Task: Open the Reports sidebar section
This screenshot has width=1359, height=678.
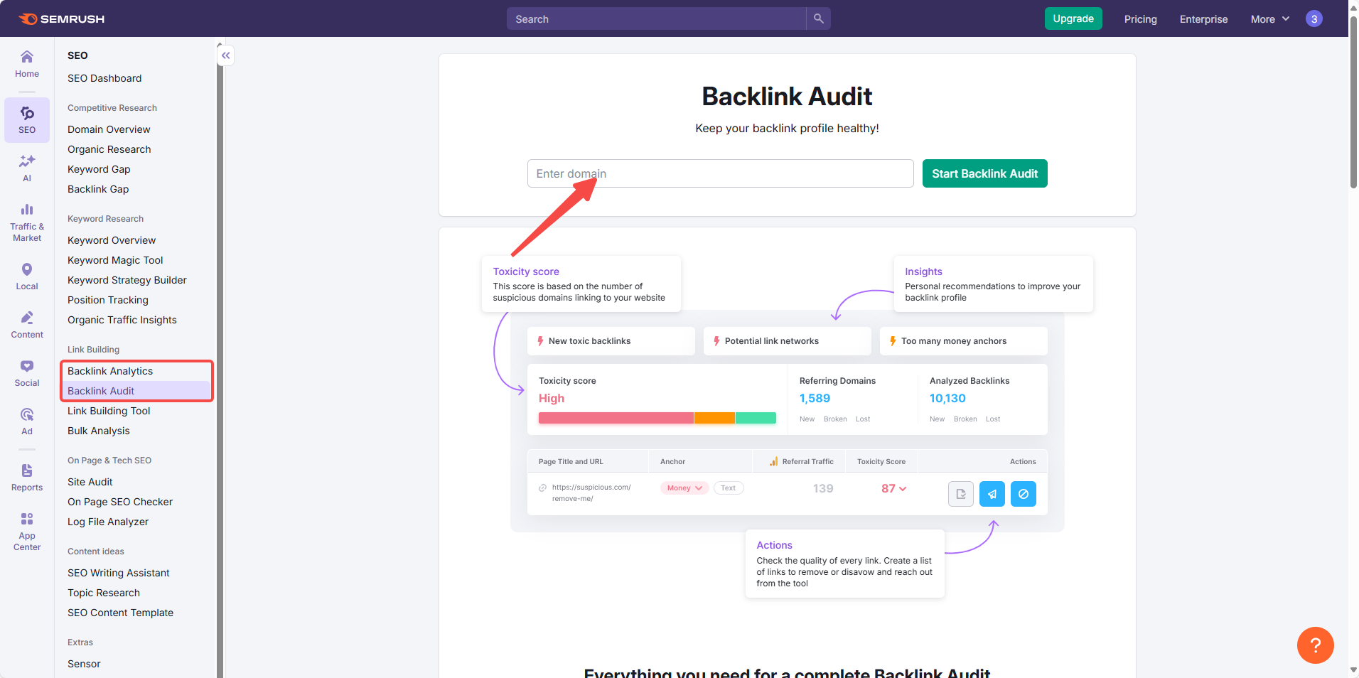Action: (x=27, y=478)
